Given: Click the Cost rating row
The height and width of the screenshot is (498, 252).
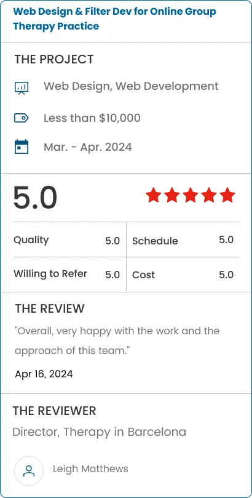Looking at the screenshot, I should point(183,274).
